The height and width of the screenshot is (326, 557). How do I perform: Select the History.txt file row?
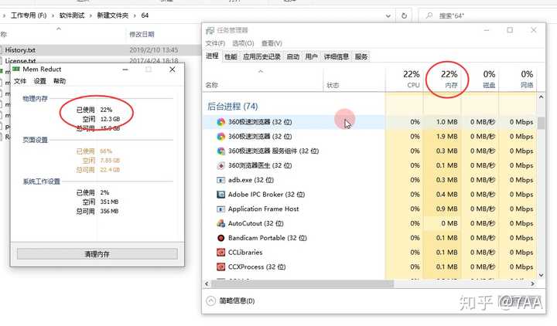pos(100,50)
